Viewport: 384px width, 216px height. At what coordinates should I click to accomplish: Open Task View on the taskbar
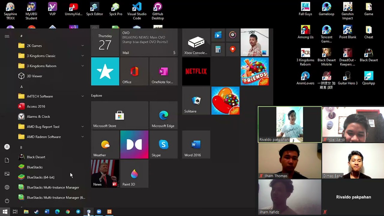(15, 212)
